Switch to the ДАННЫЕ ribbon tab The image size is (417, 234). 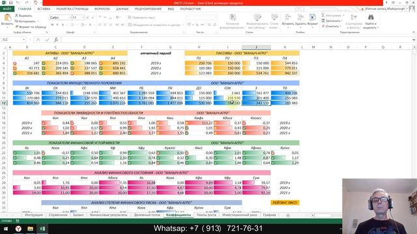click(122, 8)
